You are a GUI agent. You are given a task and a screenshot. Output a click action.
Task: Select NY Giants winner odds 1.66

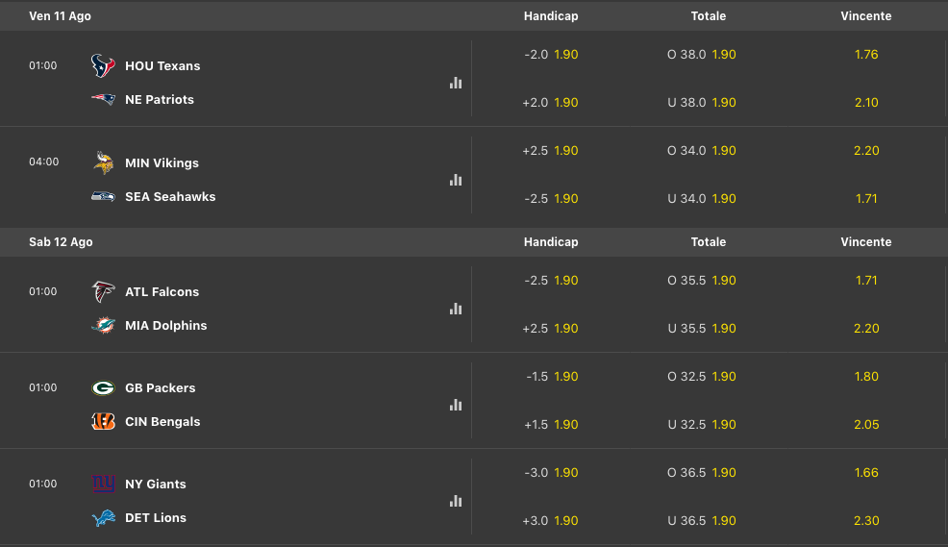click(866, 473)
